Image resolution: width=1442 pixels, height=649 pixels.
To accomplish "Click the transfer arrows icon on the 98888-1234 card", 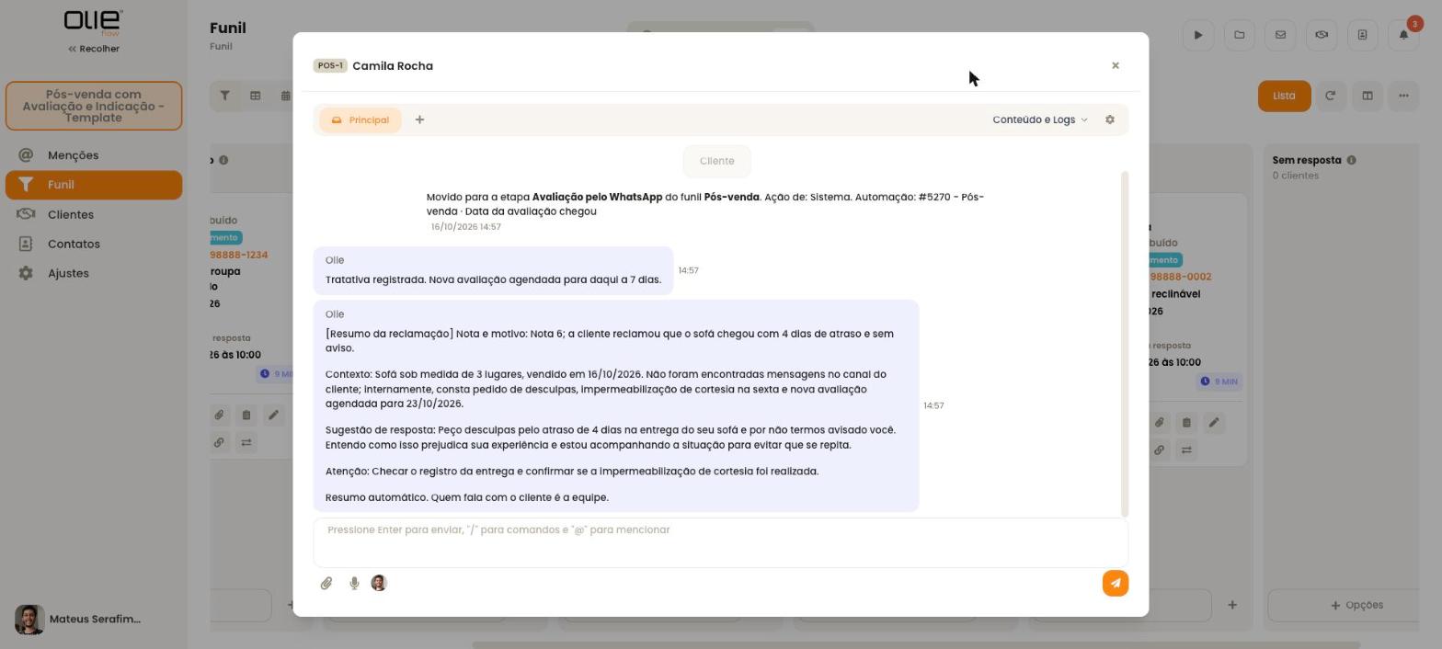I will pos(246,443).
